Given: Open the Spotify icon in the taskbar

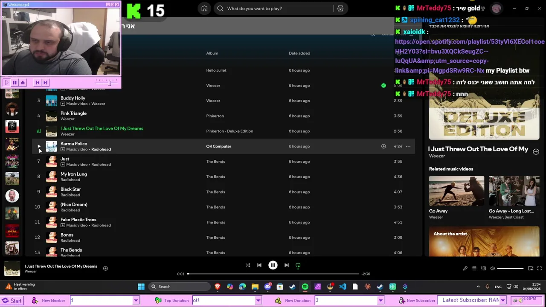Looking at the screenshot, I should pyautogui.click(x=305, y=287).
